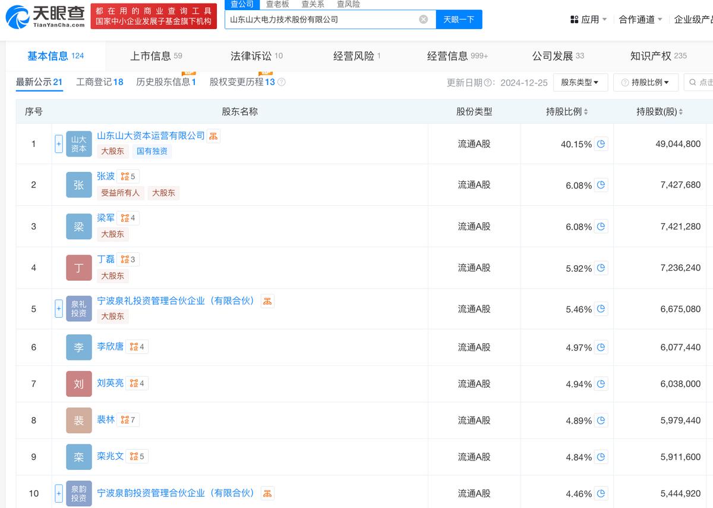The image size is (713, 508).
Task: Open the 股东类型 dropdown filter
Action: pos(581,82)
